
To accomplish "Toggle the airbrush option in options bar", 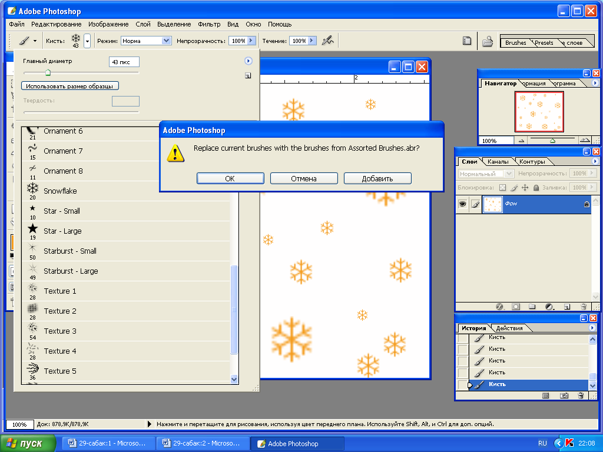I will click(x=327, y=41).
